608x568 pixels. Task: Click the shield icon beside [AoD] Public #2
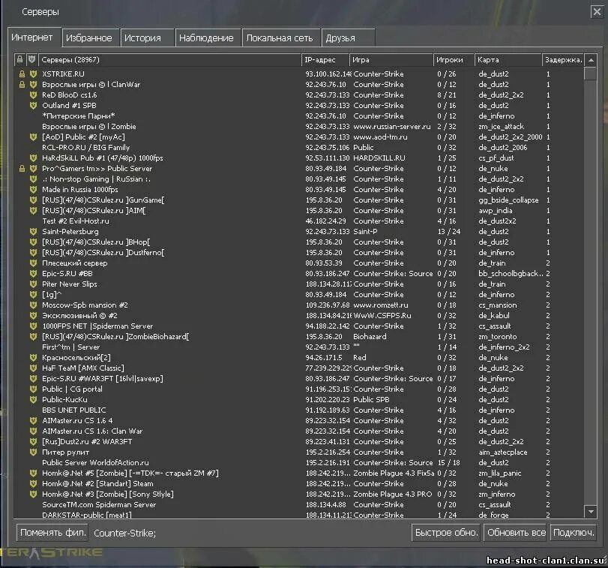click(x=33, y=137)
